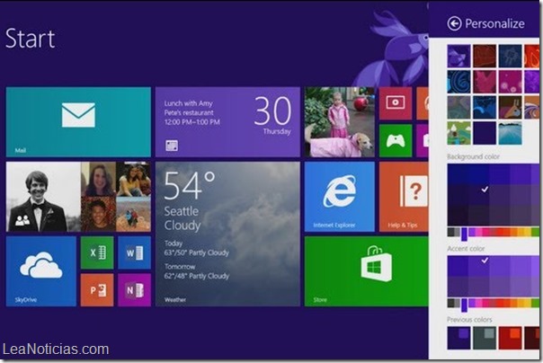
Task: Select the blue spiral pattern thumbnail
Action: pos(458,82)
